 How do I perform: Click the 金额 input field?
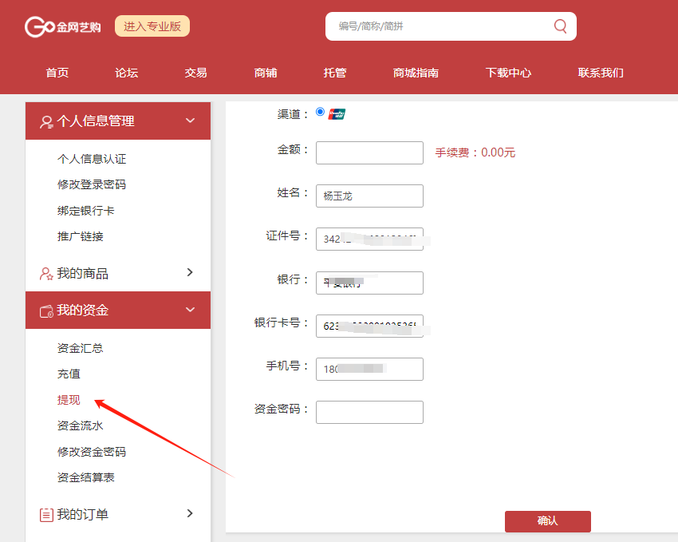(x=369, y=152)
